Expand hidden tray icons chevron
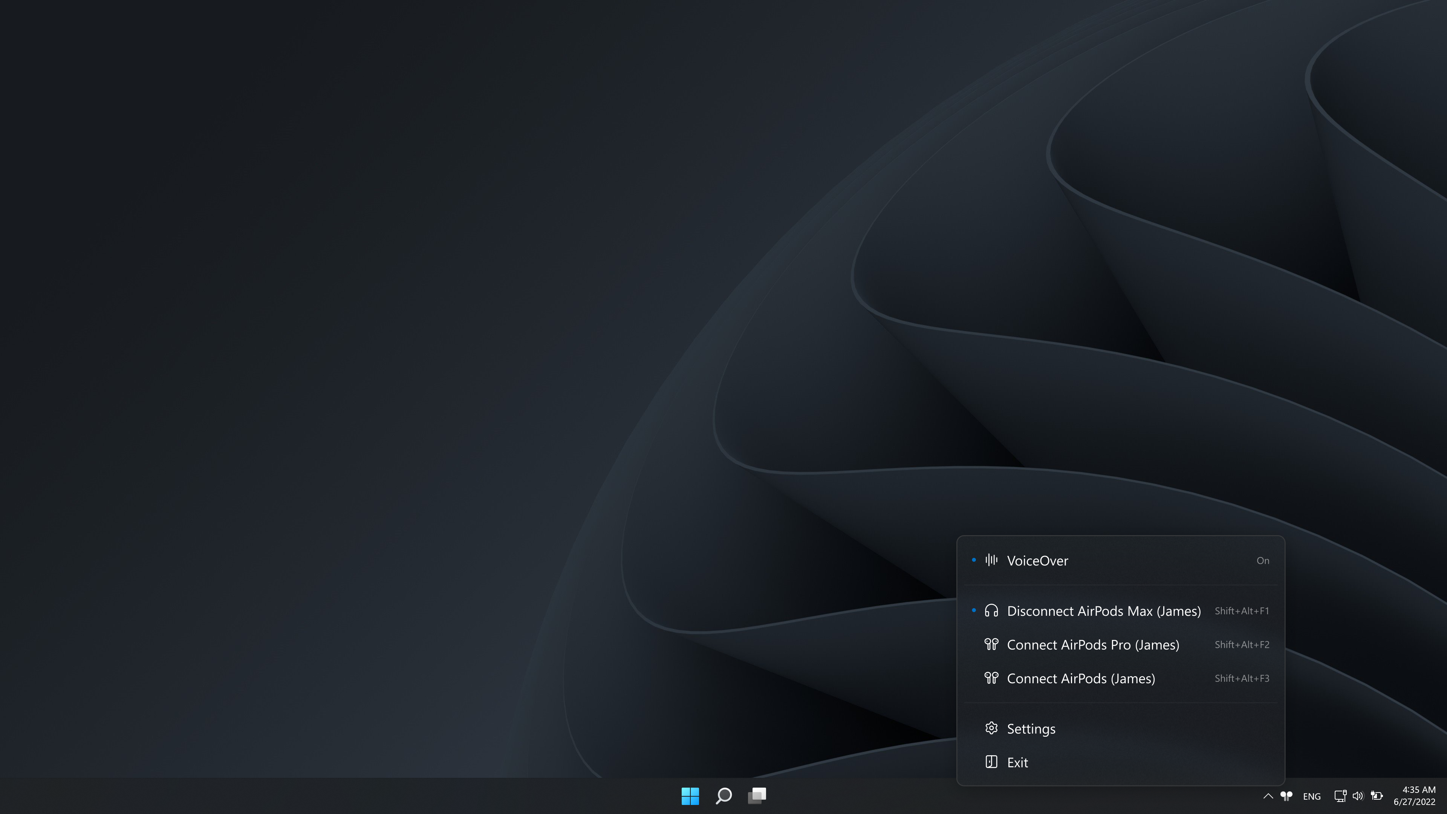Image resolution: width=1447 pixels, height=814 pixels. pyautogui.click(x=1268, y=796)
